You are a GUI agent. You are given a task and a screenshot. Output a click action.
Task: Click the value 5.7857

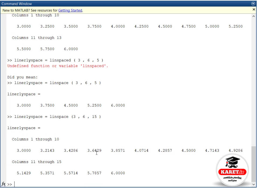(x=94, y=173)
